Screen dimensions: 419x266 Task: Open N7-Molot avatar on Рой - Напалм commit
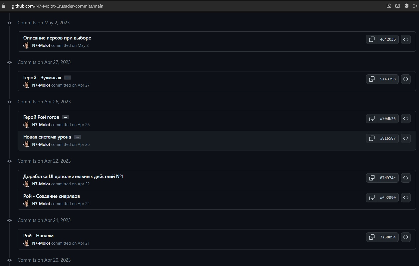click(26, 243)
